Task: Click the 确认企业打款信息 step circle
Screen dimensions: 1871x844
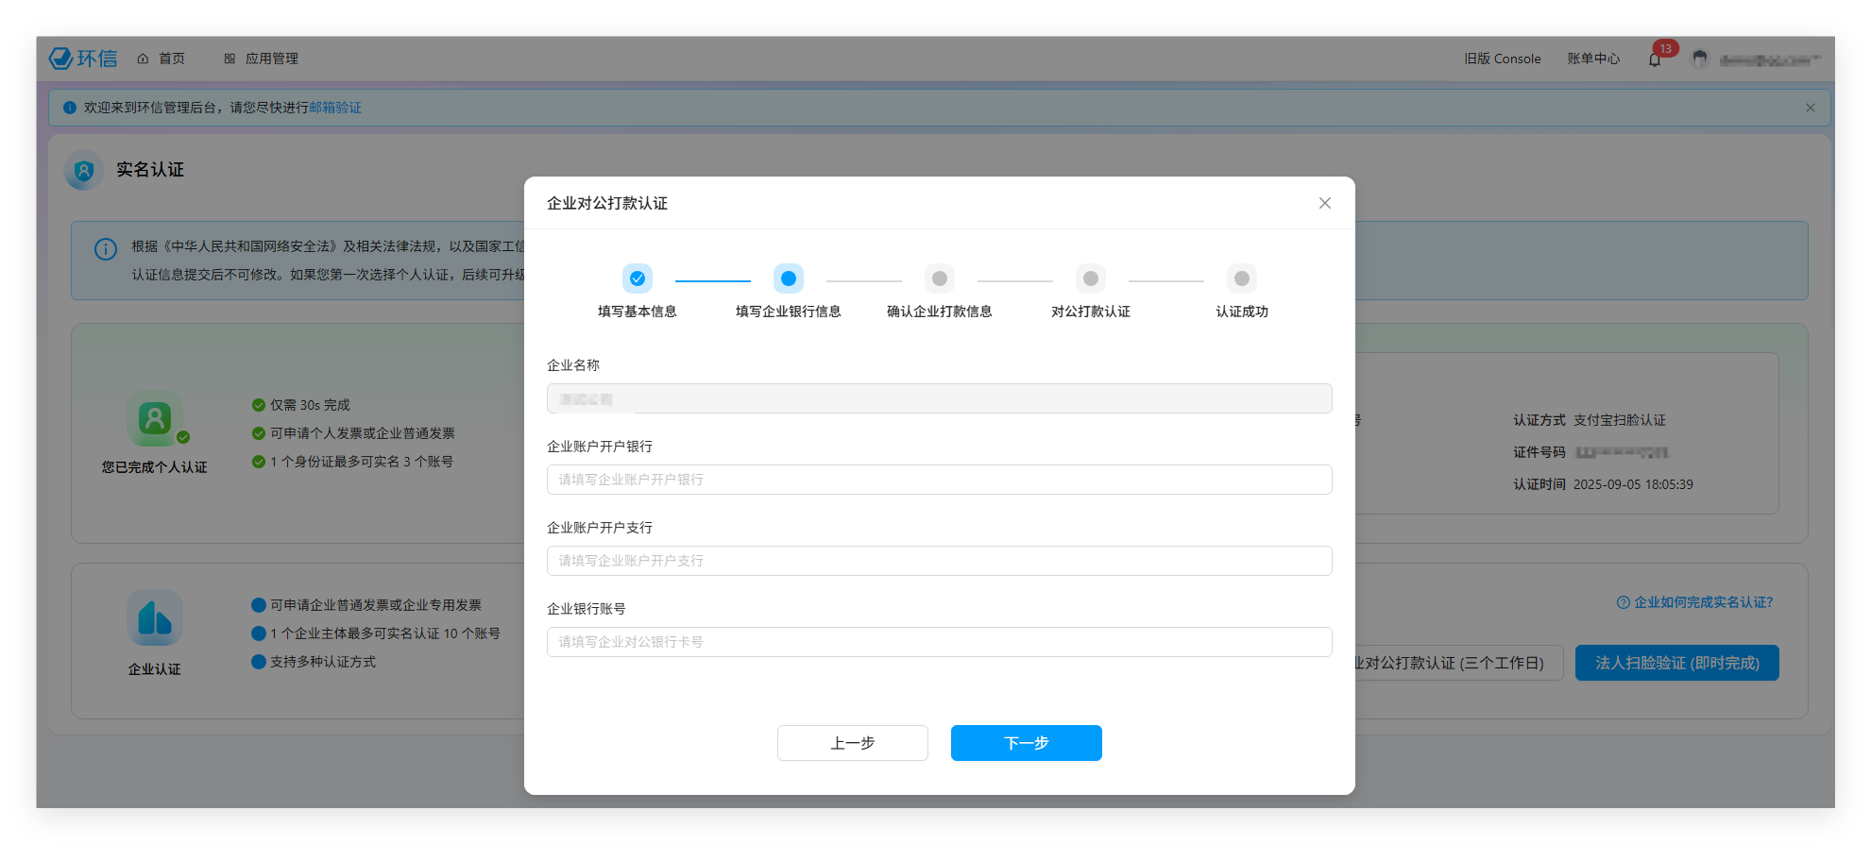Action: point(940,279)
